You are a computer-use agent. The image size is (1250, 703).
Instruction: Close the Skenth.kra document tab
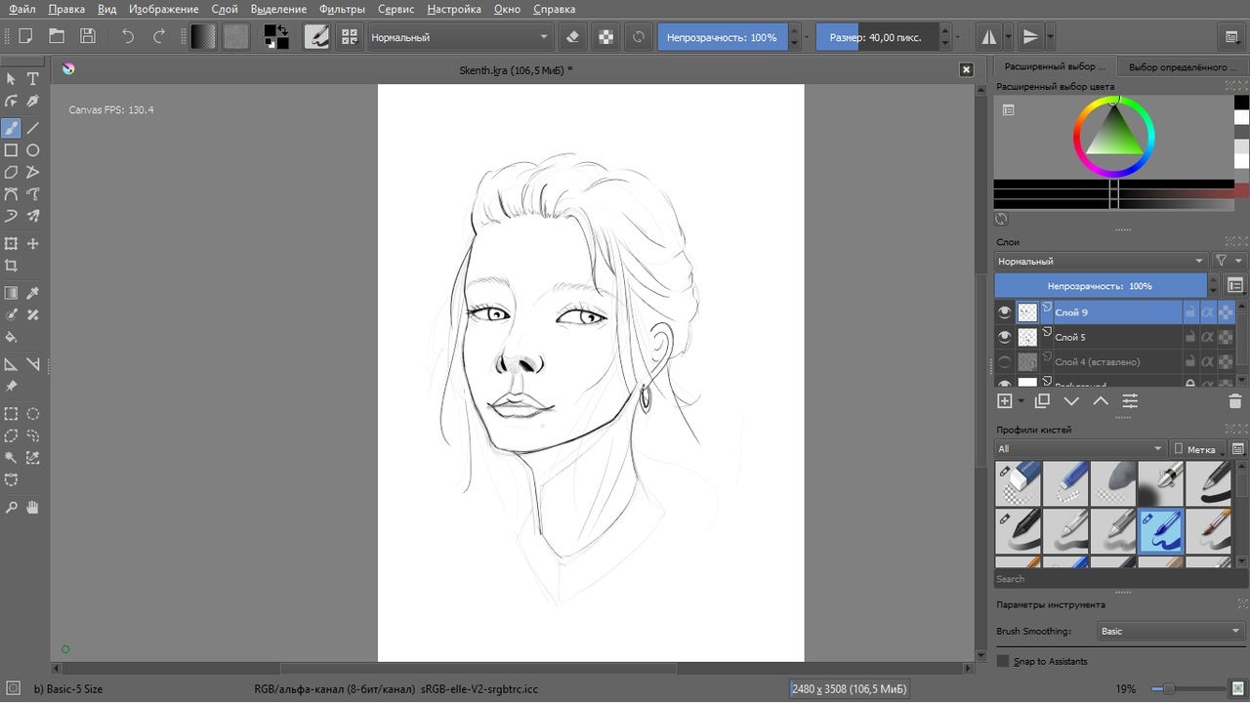pyautogui.click(x=966, y=69)
